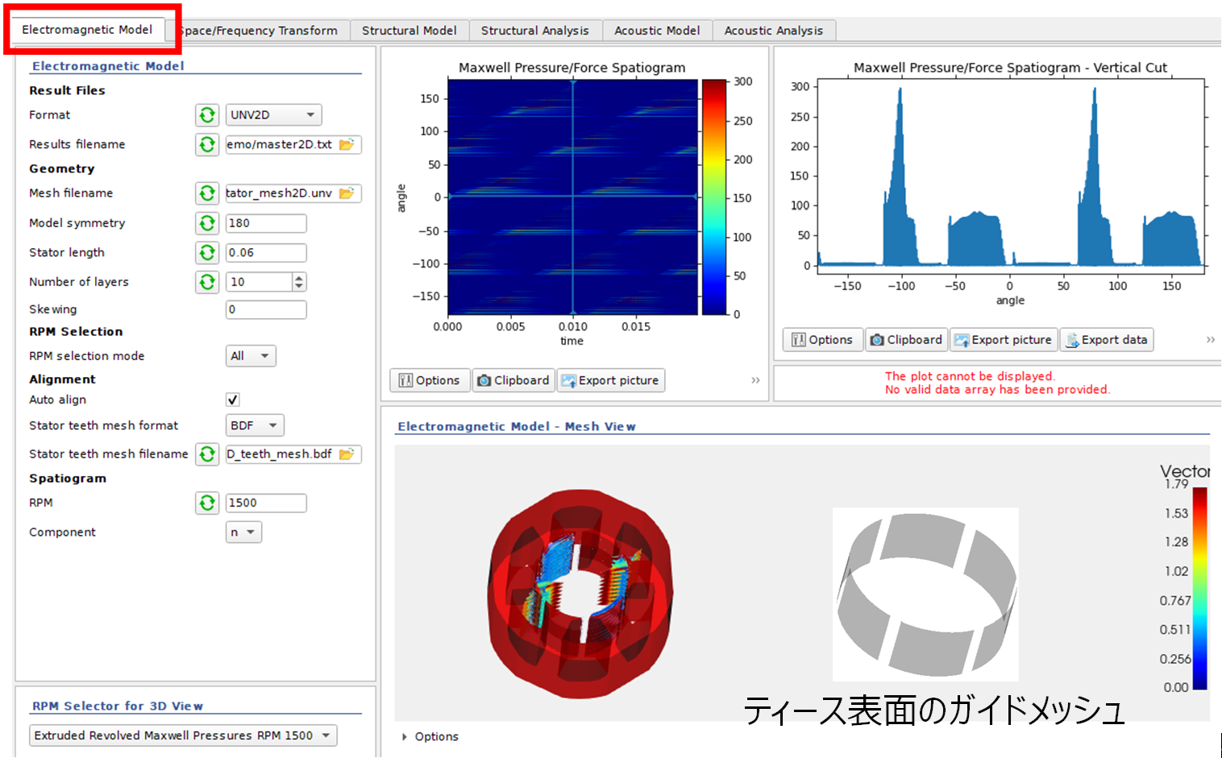Open Stator teeth mesh format dropdown
The width and height of the screenshot is (1222, 758).
[x=254, y=425]
